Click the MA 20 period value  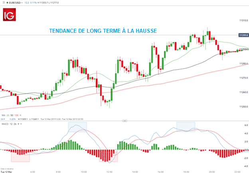[8, 115]
